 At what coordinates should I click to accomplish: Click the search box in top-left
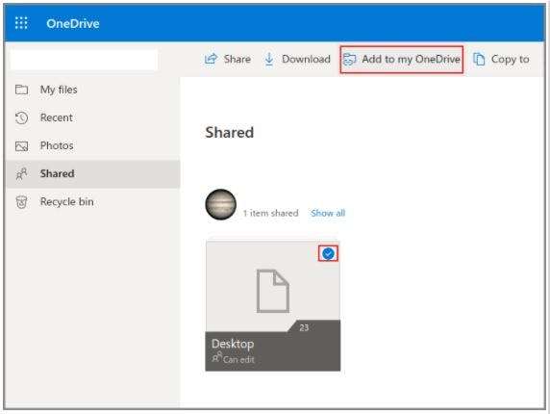(x=84, y=60)
